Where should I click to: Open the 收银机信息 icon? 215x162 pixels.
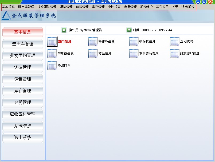point(134,42)
